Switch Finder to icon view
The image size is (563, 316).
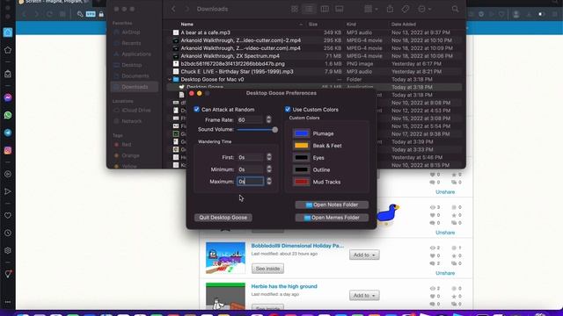[x=295, y=9]
